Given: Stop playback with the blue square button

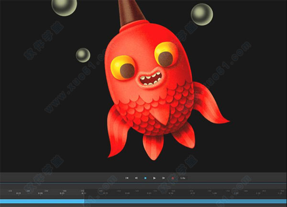Looking at the screenshot, I should (145, 178).
